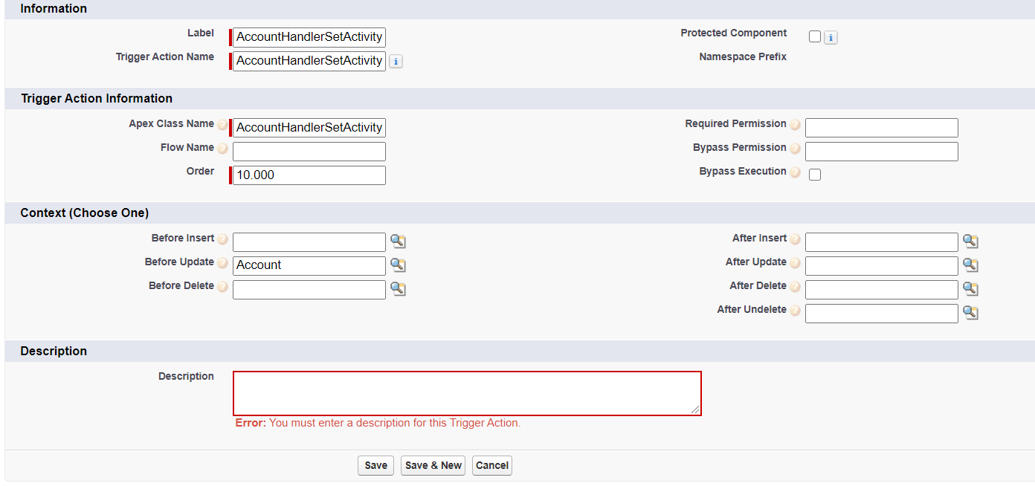Open the After Delete lookup search
Image resolution: width=1035 pixels, height=486 pixels.
970,289
